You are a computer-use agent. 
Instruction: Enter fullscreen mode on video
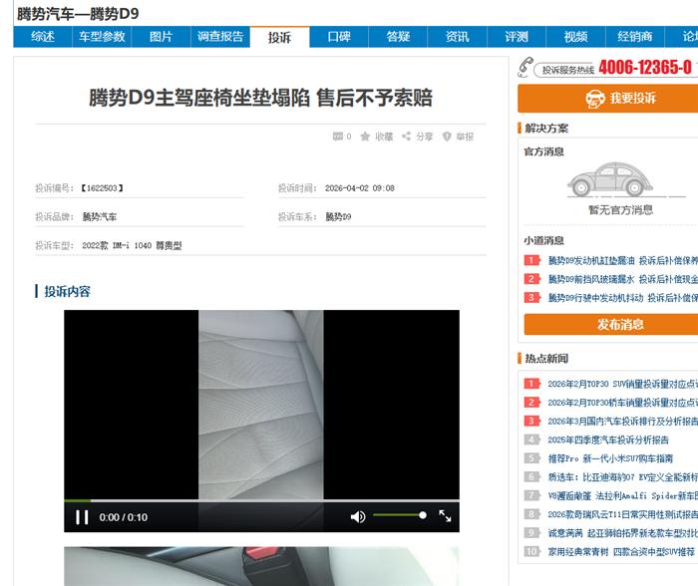click(445, 516)
